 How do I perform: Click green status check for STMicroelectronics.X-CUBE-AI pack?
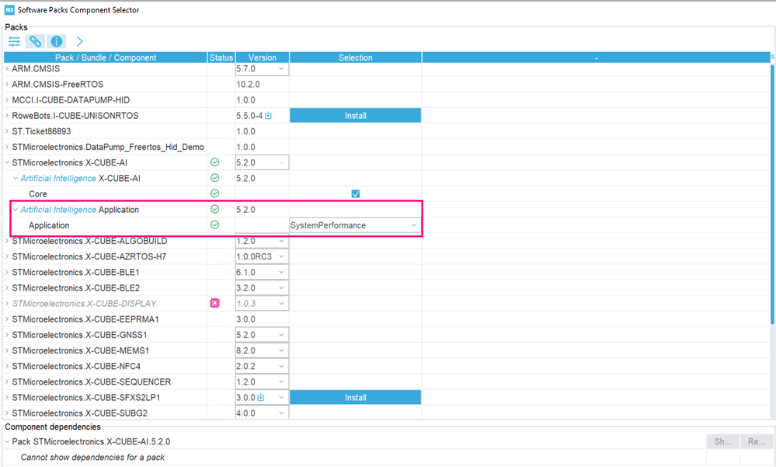click(x=215, y=162)
